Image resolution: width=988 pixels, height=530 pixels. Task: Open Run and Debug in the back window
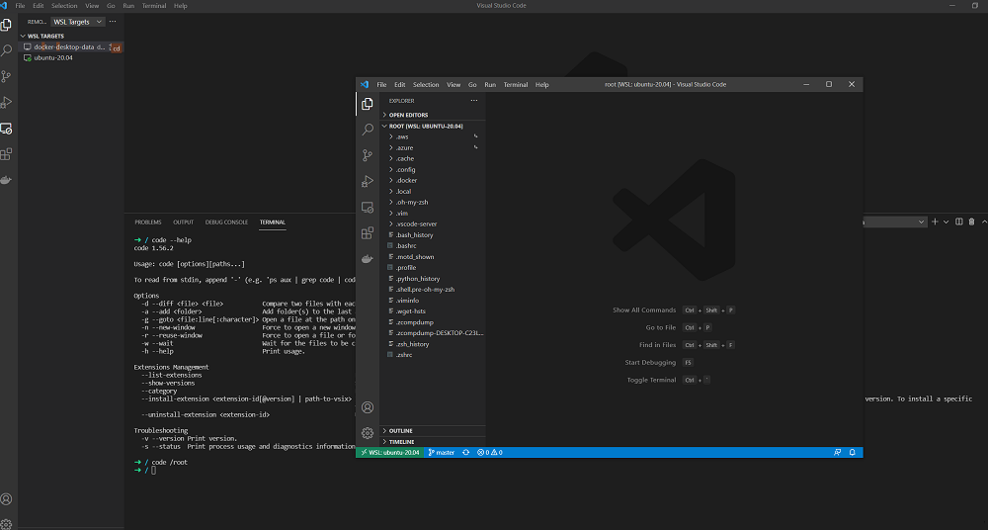point(6,102)
